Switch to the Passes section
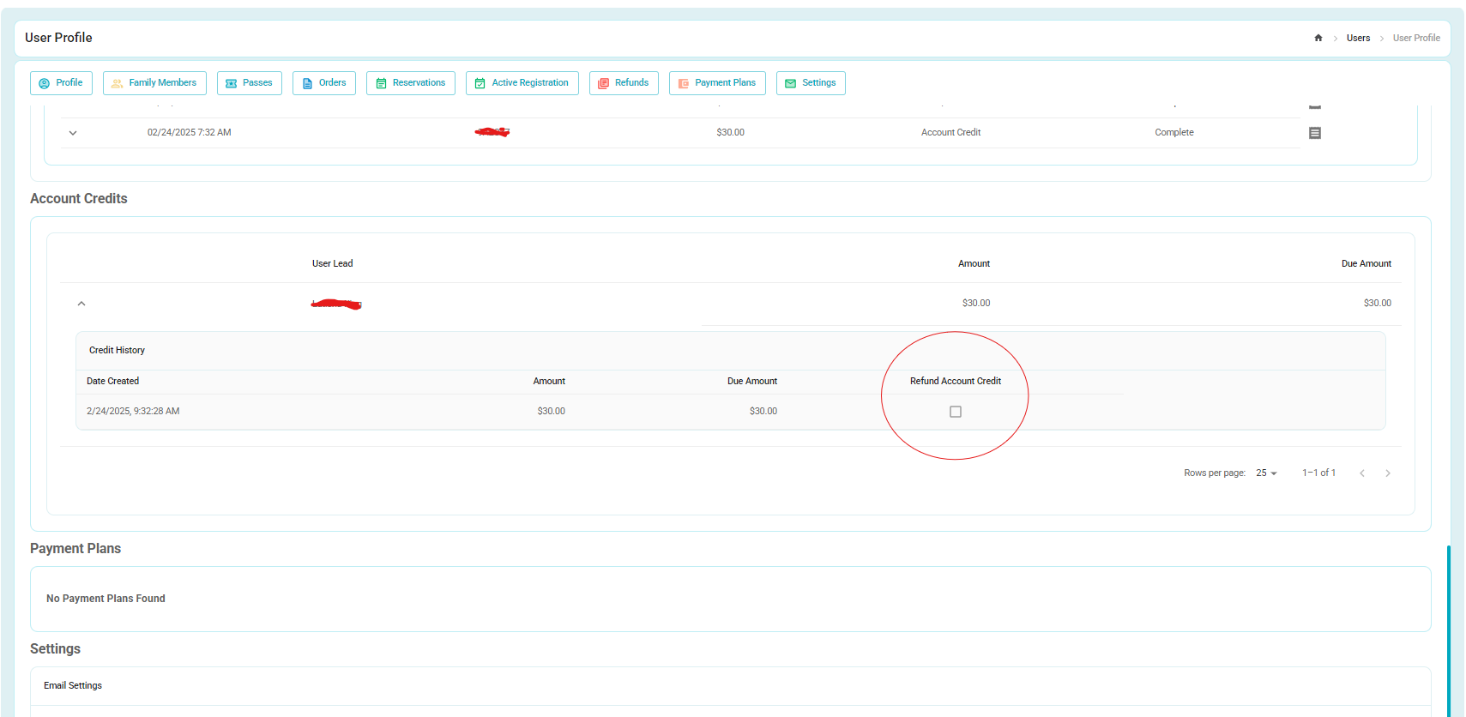 pos(250,83)
